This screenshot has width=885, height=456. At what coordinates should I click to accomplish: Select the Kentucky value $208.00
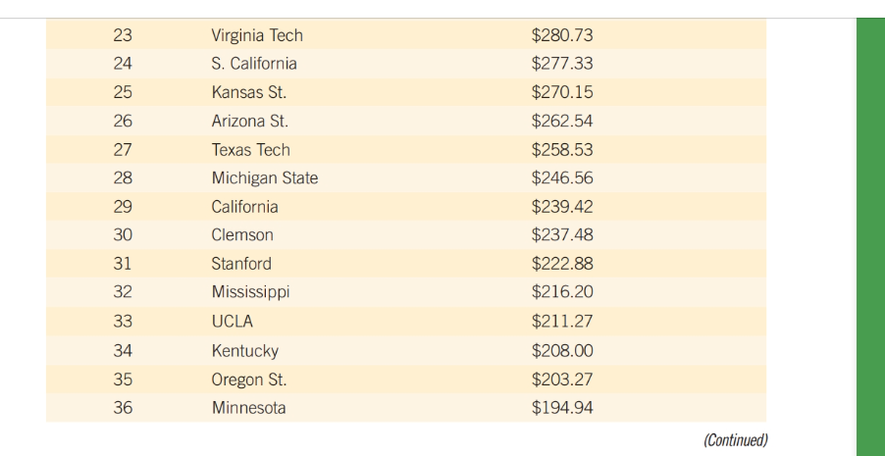pyautogui.click(x=562, y=350)
